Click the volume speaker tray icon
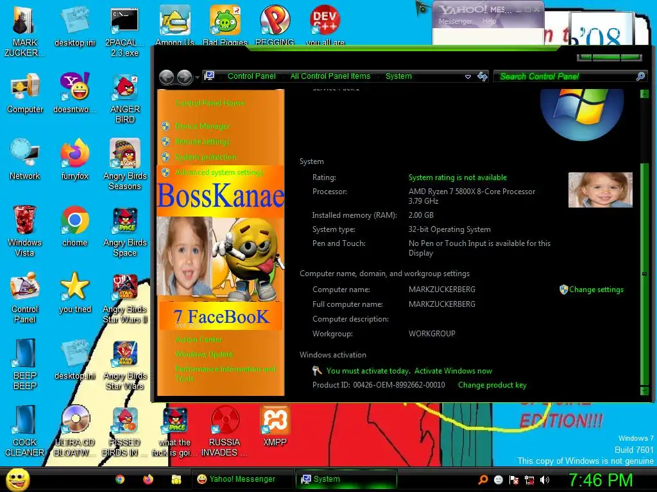Image resolution: width=657 pixels, height=492 pixels. coord(544,480)
